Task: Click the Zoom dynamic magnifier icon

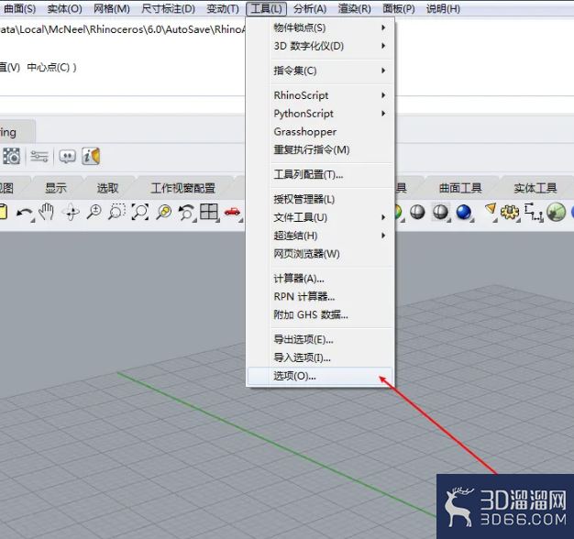Action: (94, 212)
